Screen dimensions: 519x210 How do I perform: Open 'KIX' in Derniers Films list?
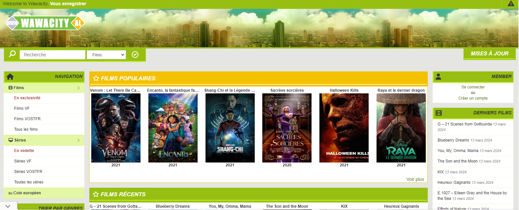click(x=441, y=172)
